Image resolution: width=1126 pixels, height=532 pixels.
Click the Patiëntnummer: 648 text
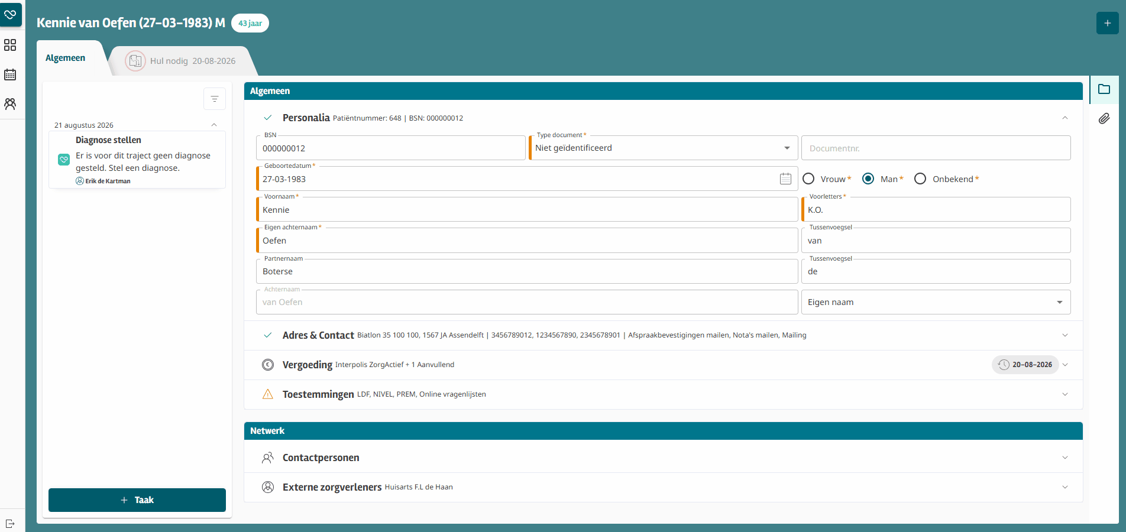(x=367, y=118)
